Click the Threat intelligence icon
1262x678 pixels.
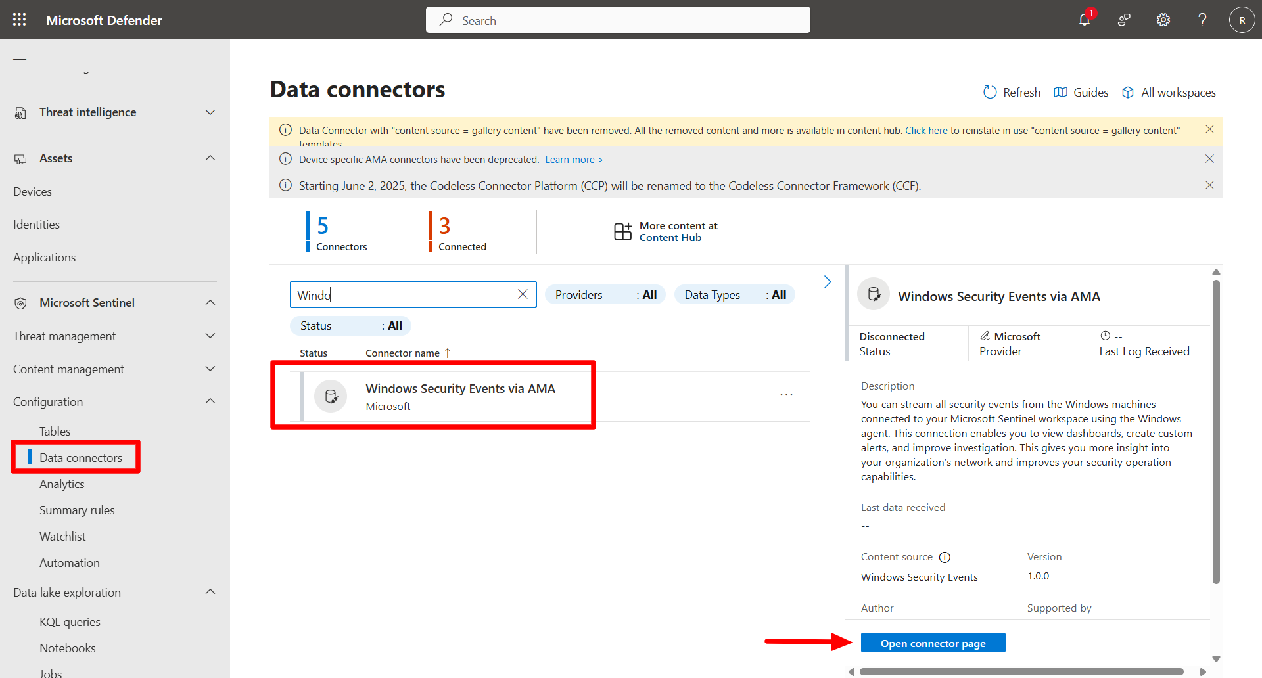tap(20, 113)
